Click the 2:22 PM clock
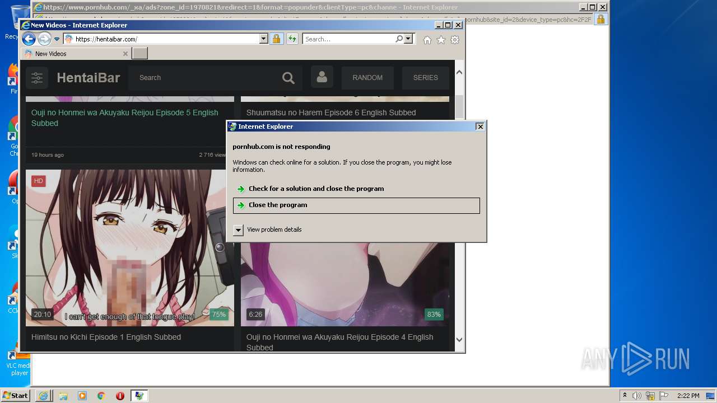Viewport: 717px width, 403px height. [x=688, y=396]
